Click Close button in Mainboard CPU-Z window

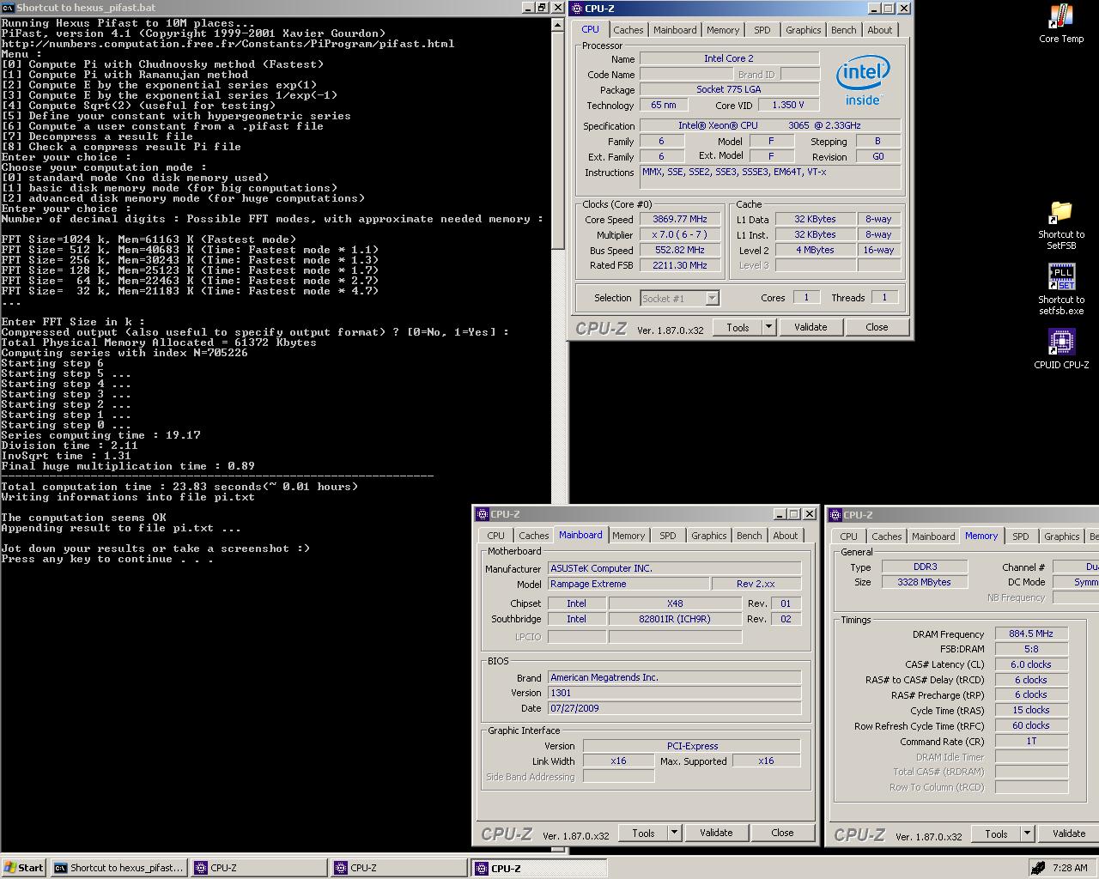(782, 833)
